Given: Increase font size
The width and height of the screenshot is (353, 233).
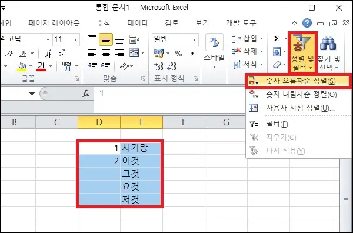Looking at the screenshot, I should 48,54.
